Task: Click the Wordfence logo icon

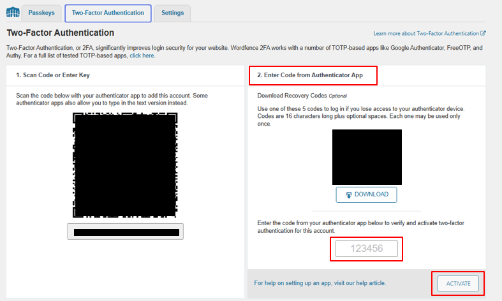Action: coord(13,12)
